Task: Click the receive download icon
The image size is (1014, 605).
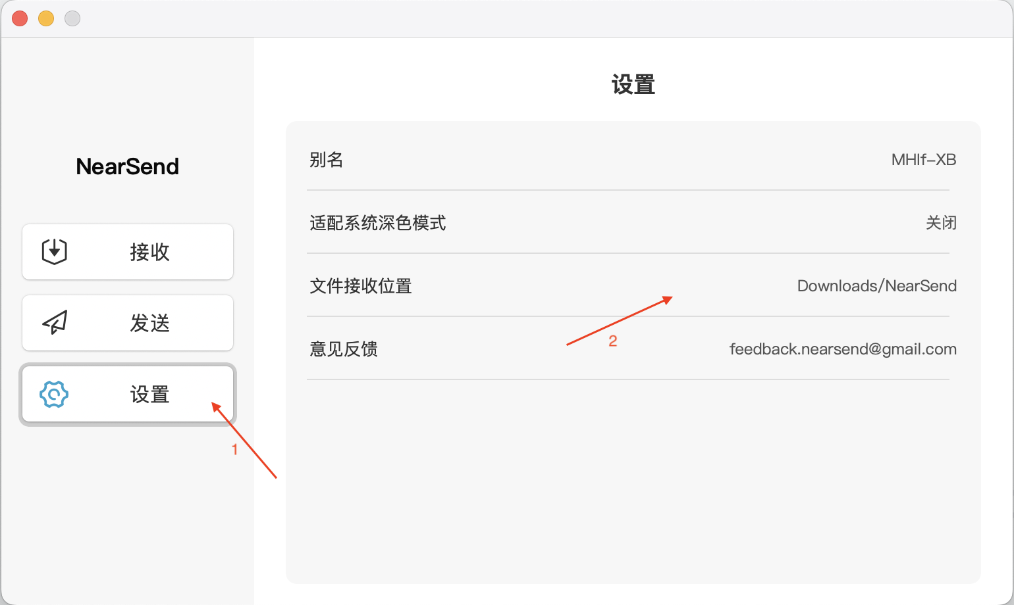Action: coord(54,251)
